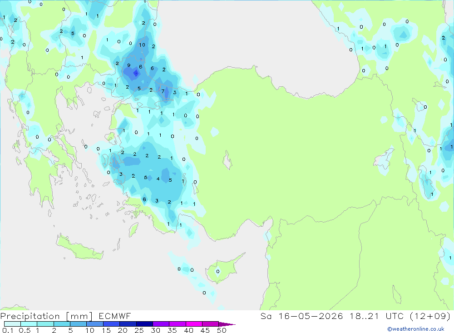Click the '45' legend scale label

point(205,330)
